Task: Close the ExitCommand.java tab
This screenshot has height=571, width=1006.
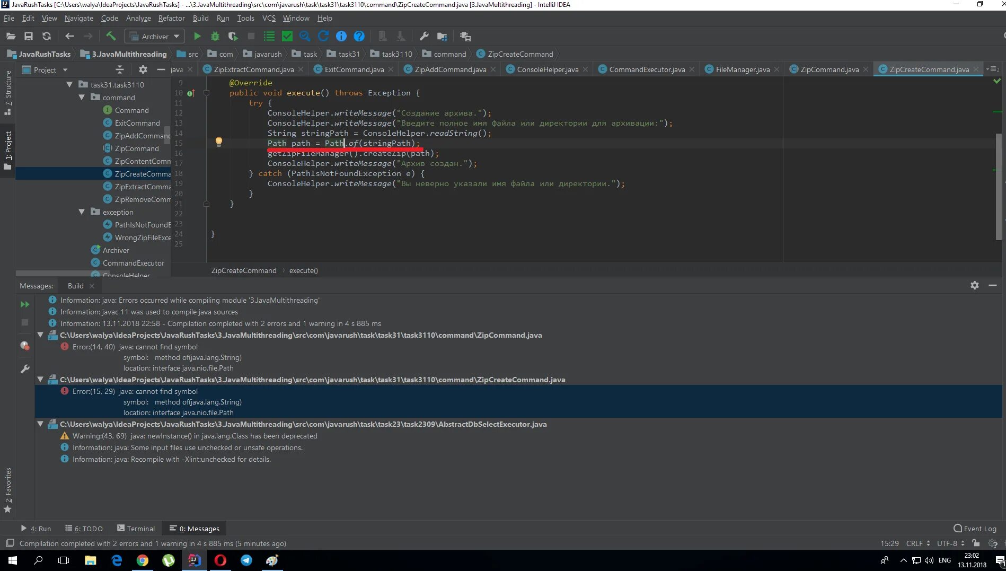Action: coord(391,69)
